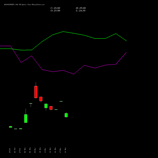
Task: Click the tall green candle for 02 Mar
Action: [x=26, y=118]
